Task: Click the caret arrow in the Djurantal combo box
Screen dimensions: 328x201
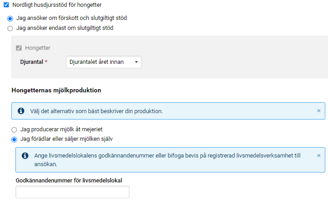Action: (136, 62)
